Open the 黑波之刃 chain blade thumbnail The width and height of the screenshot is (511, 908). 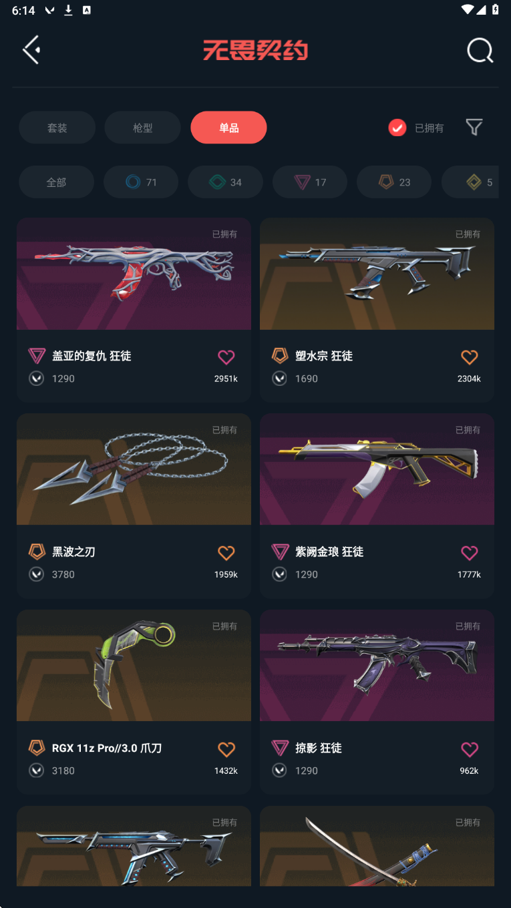[x=134, y=469]
